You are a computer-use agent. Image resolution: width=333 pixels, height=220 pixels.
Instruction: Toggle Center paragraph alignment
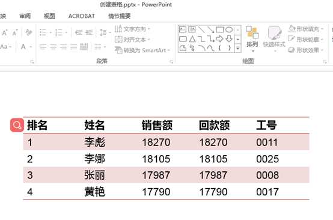click(x=53, y=46)
